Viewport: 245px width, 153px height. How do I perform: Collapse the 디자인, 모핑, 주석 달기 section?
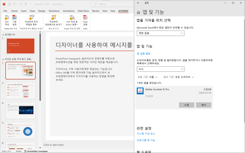pyautogui.click(x=3, y=59)
